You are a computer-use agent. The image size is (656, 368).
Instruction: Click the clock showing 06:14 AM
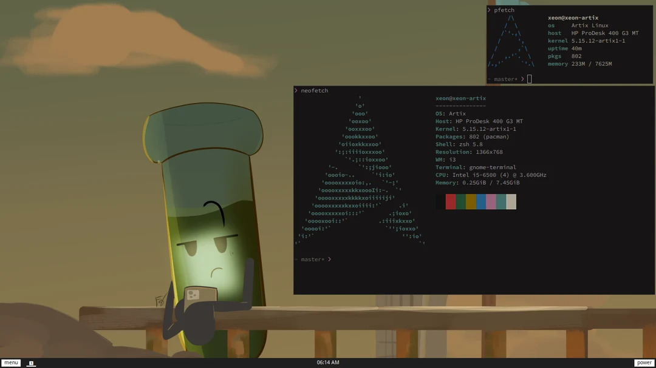click(328, 363)
